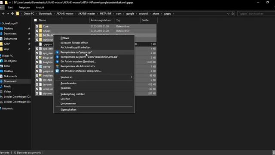
Task: Click the Downloads icon in Schnellzugriff
Action: pyautogui.click(x=1, y=34)
